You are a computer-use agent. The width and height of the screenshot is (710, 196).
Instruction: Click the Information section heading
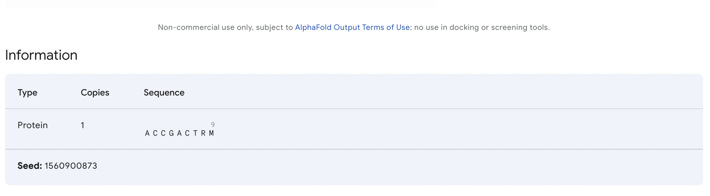coord(41,55)
